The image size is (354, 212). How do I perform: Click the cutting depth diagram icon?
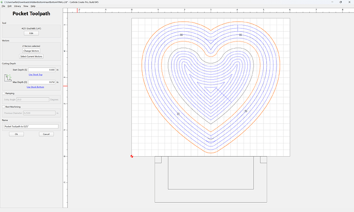point(8,78)
